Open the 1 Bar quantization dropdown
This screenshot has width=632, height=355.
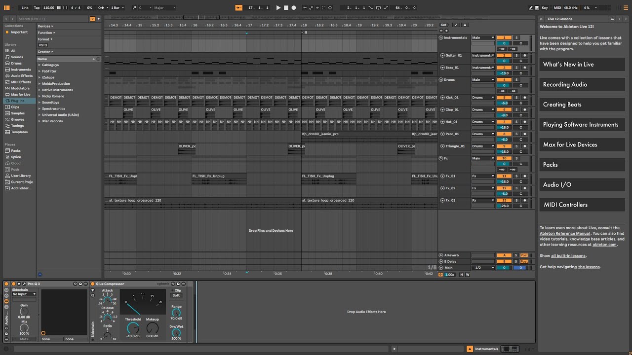point(116,8)
